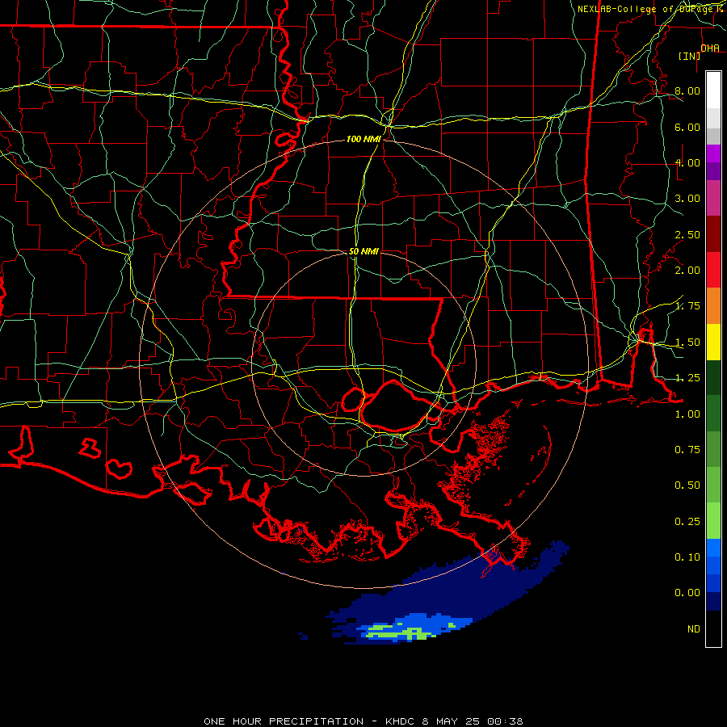The height and width of the screenshot is (727, 727).
Task: Select the dark red legend swatch at 2.50
Action: coord(713,234)
